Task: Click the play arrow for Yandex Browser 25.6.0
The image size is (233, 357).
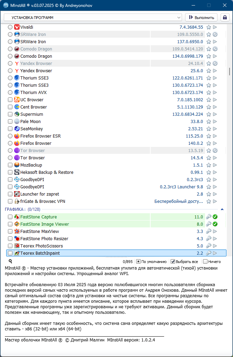Action: (x=215, y=71)
